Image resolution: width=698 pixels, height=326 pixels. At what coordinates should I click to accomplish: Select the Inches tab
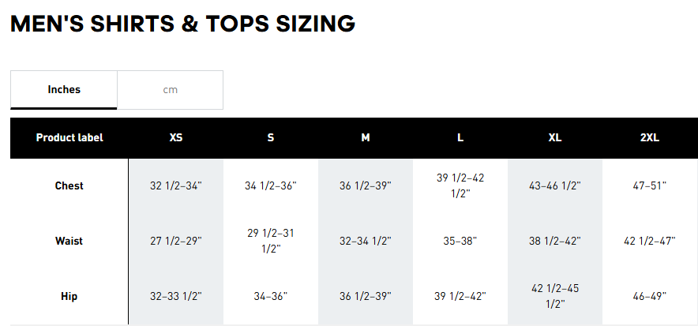click(x=64, y=90)
